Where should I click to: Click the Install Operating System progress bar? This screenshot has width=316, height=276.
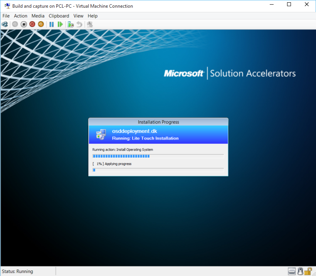pos(158,156)
